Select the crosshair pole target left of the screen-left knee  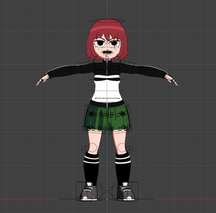[x=85, y=149]
